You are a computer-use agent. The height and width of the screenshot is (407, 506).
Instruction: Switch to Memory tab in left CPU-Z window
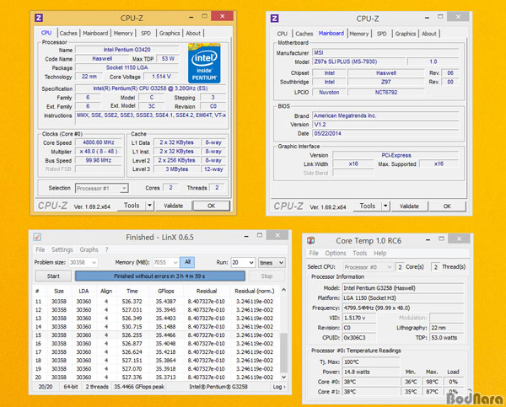(123, 33)
